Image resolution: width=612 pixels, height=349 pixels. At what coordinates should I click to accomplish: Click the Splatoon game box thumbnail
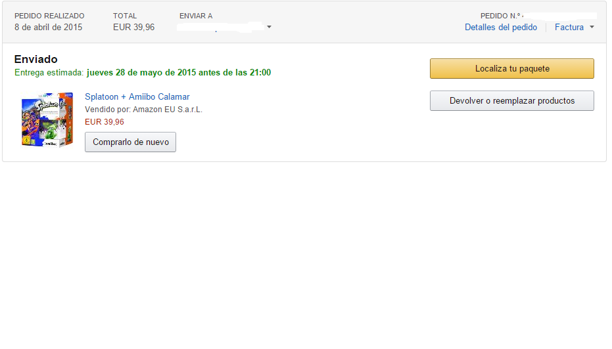pos(46,119)
